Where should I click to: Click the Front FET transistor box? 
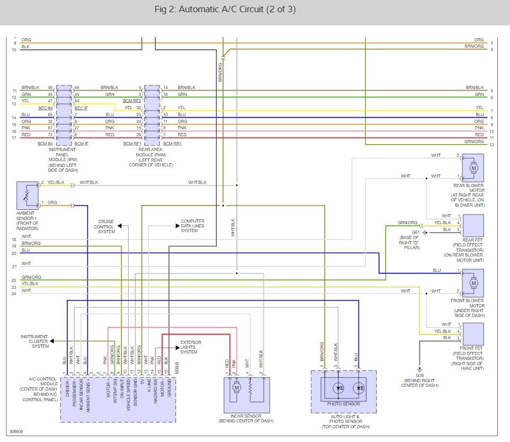click(x=473, y=334)
